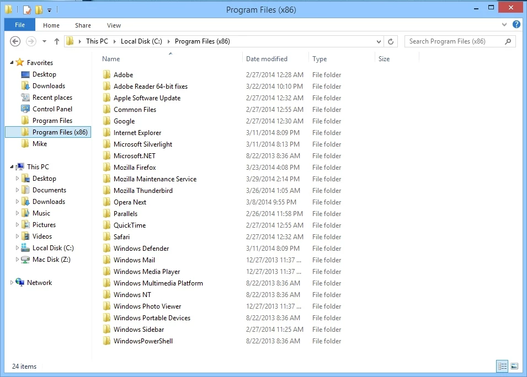This screenshot has height=377, width=527.
Task: Select the Common Files folder
Action: coord(135,110)
